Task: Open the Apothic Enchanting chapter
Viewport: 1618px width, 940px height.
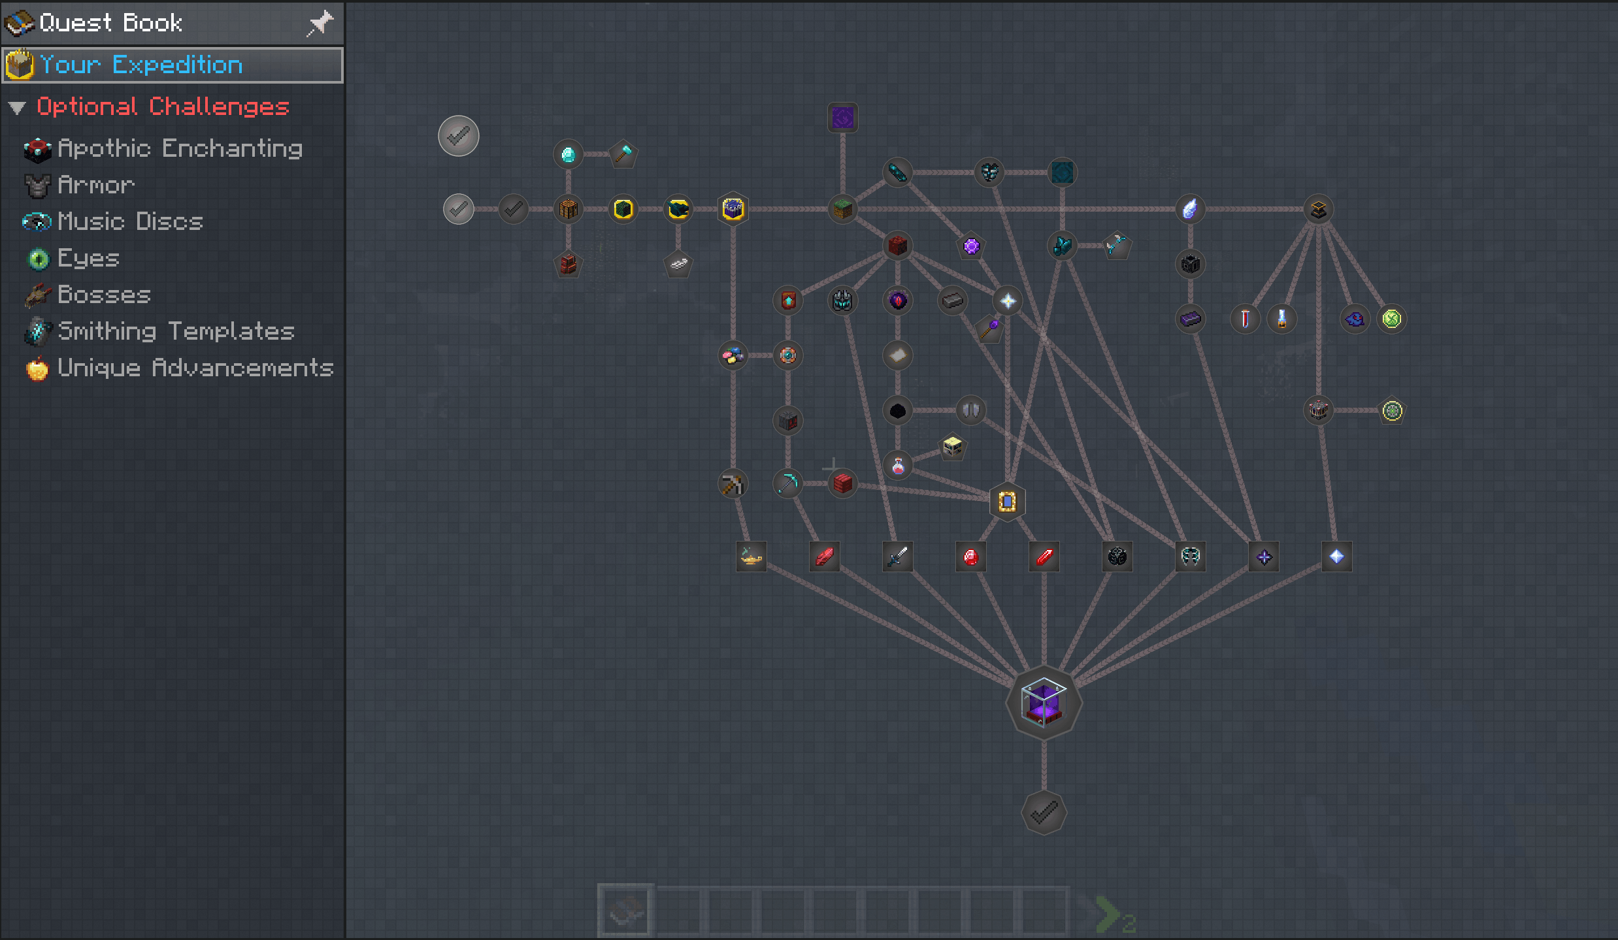Action: (x=163, y=149)
